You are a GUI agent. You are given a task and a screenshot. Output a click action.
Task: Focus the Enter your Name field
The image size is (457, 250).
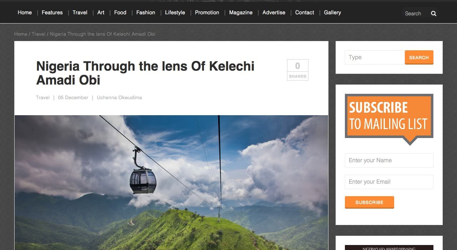pyautogui.click(x=389, y=160)
